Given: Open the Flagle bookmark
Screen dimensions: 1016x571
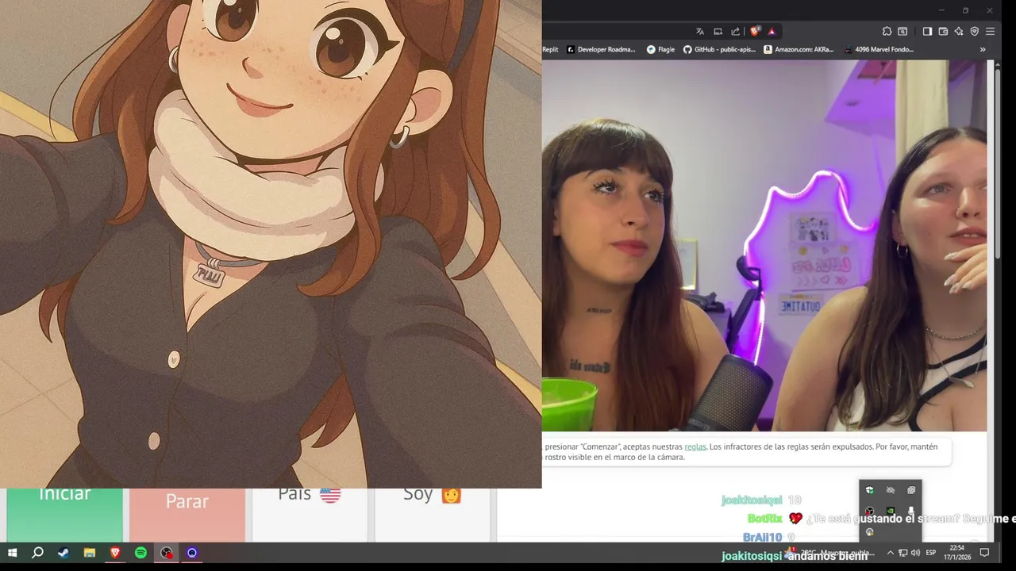Looking at the screenshot, I should coord(660,49).
